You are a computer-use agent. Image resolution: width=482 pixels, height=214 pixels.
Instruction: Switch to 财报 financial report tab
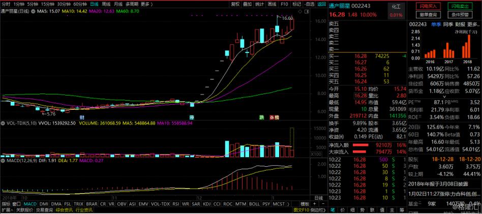460,24
